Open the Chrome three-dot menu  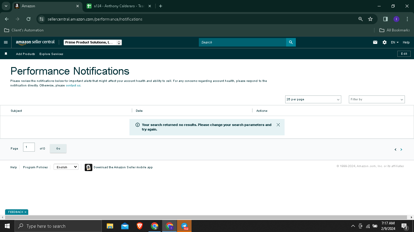point(407,19)
